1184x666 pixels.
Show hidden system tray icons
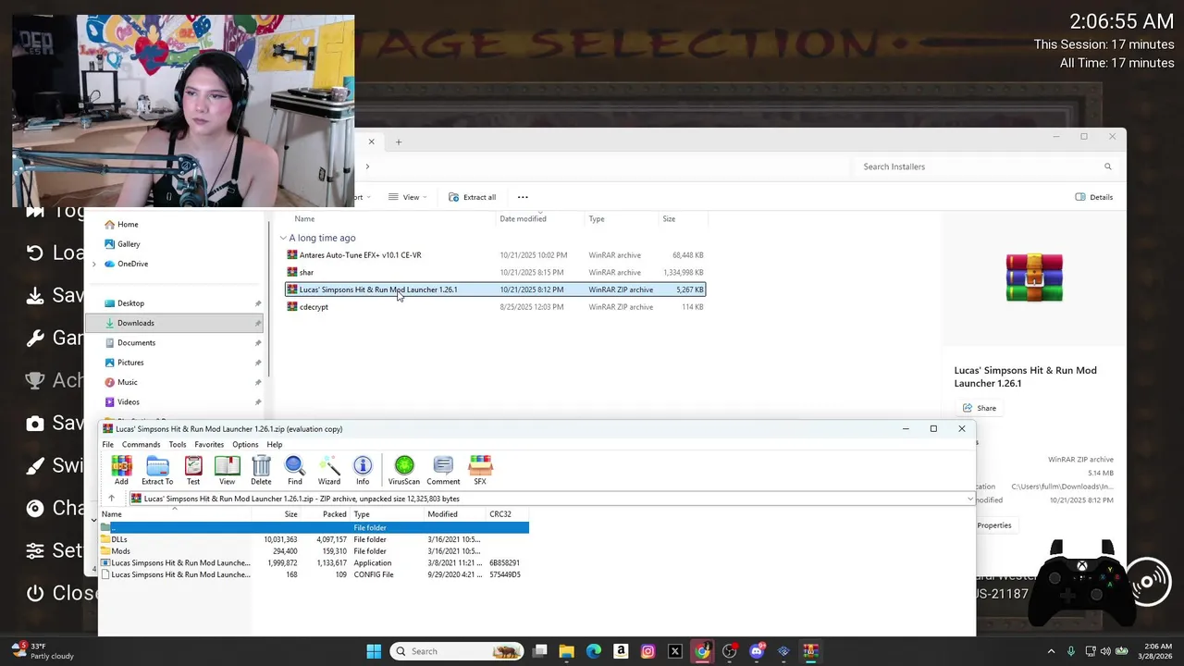tap(1051, 651)
